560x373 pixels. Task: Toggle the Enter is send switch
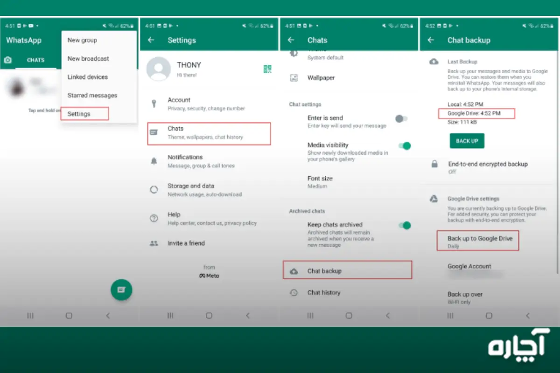click(402, 118)
